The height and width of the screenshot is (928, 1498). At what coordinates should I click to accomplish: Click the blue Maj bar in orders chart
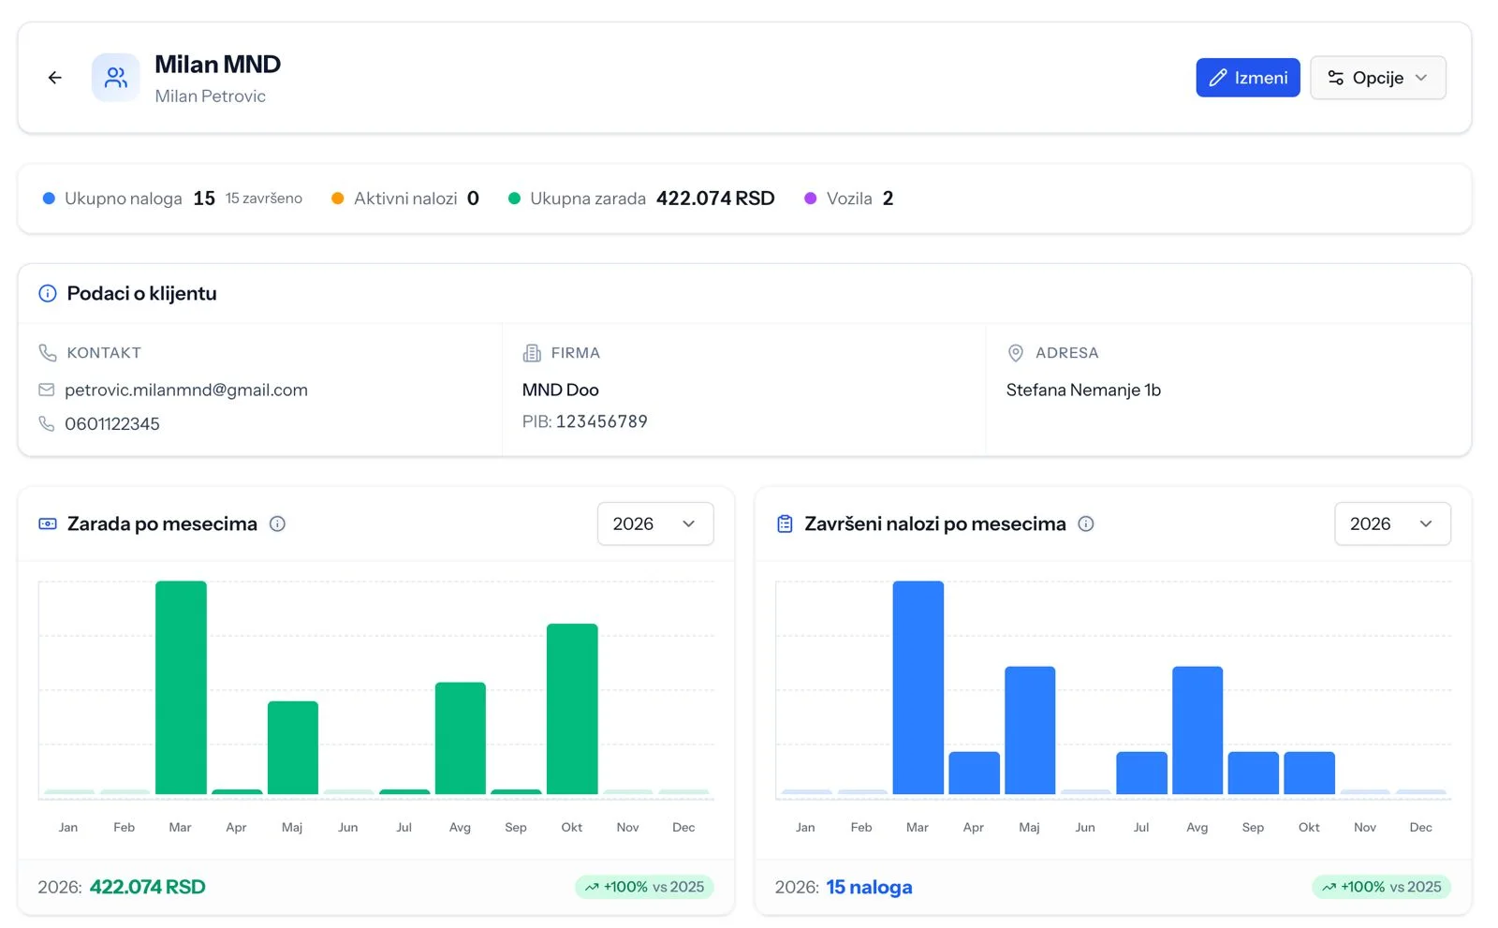click(x=1030, y=730)
